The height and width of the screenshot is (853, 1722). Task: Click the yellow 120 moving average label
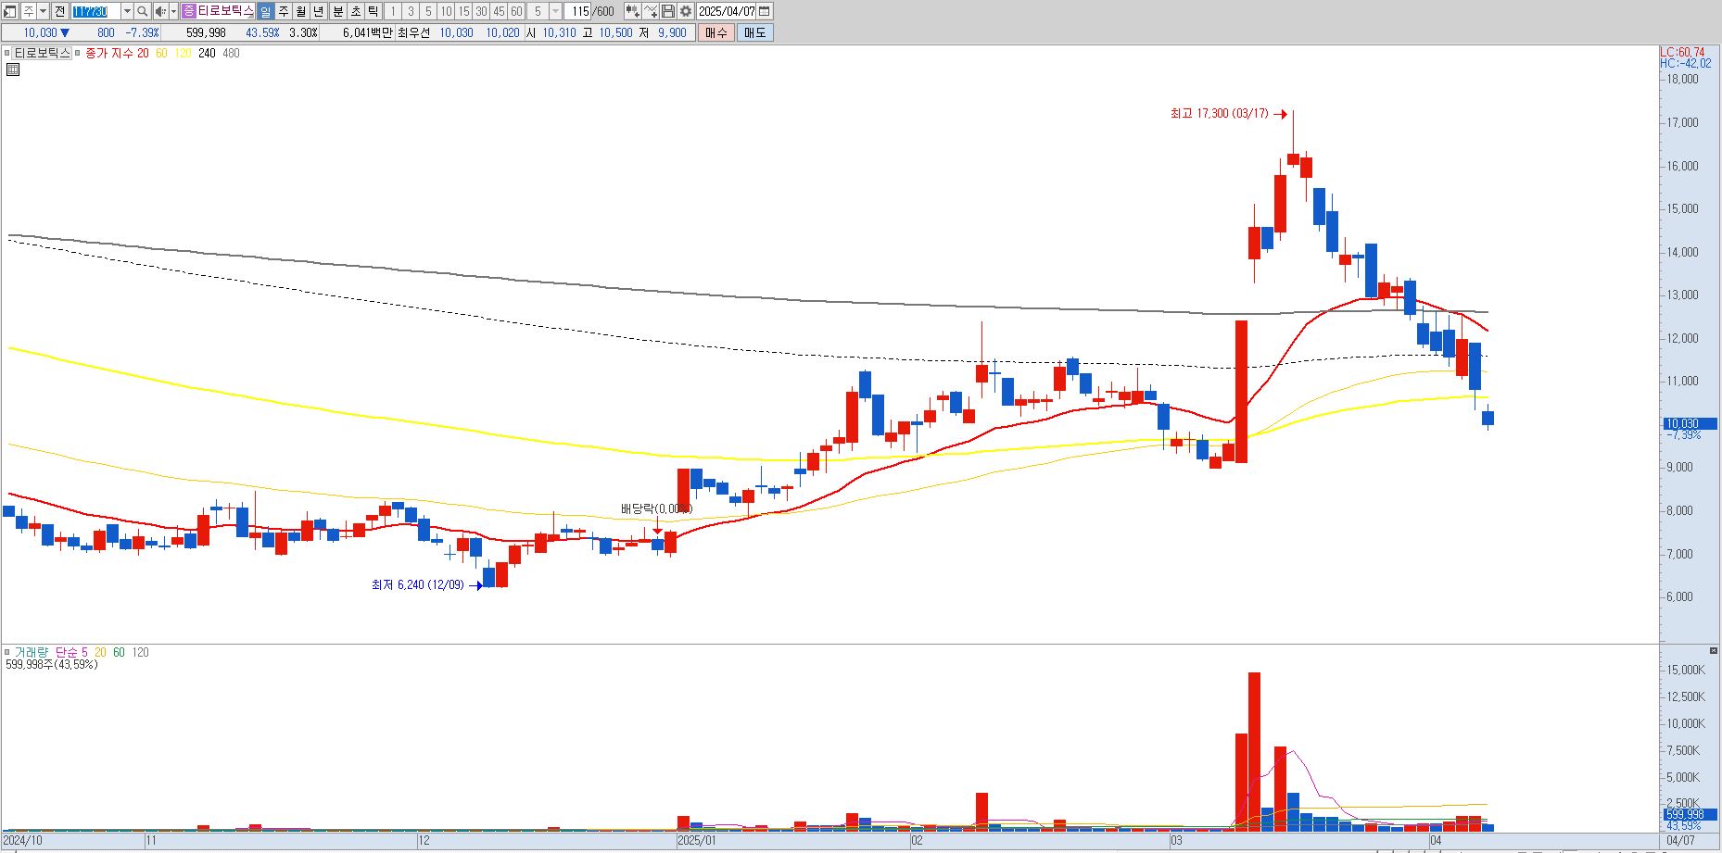tap(183, 53)
